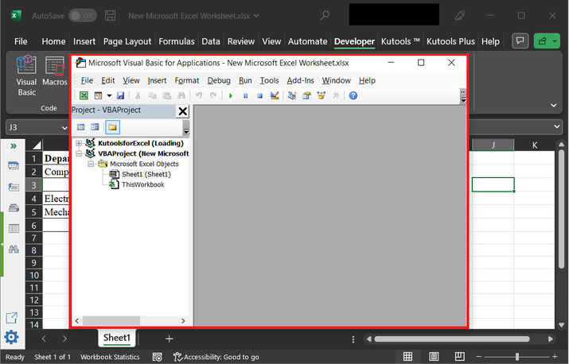569x364 pixels.
Task: Open the VBA Tools menu
Action: click(269, 80)
